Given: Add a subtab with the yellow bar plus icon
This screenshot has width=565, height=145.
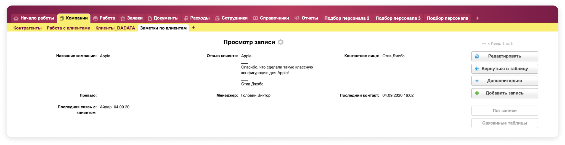Looking at the screenshot, I should pyautogui.click(x=193, y=28).
